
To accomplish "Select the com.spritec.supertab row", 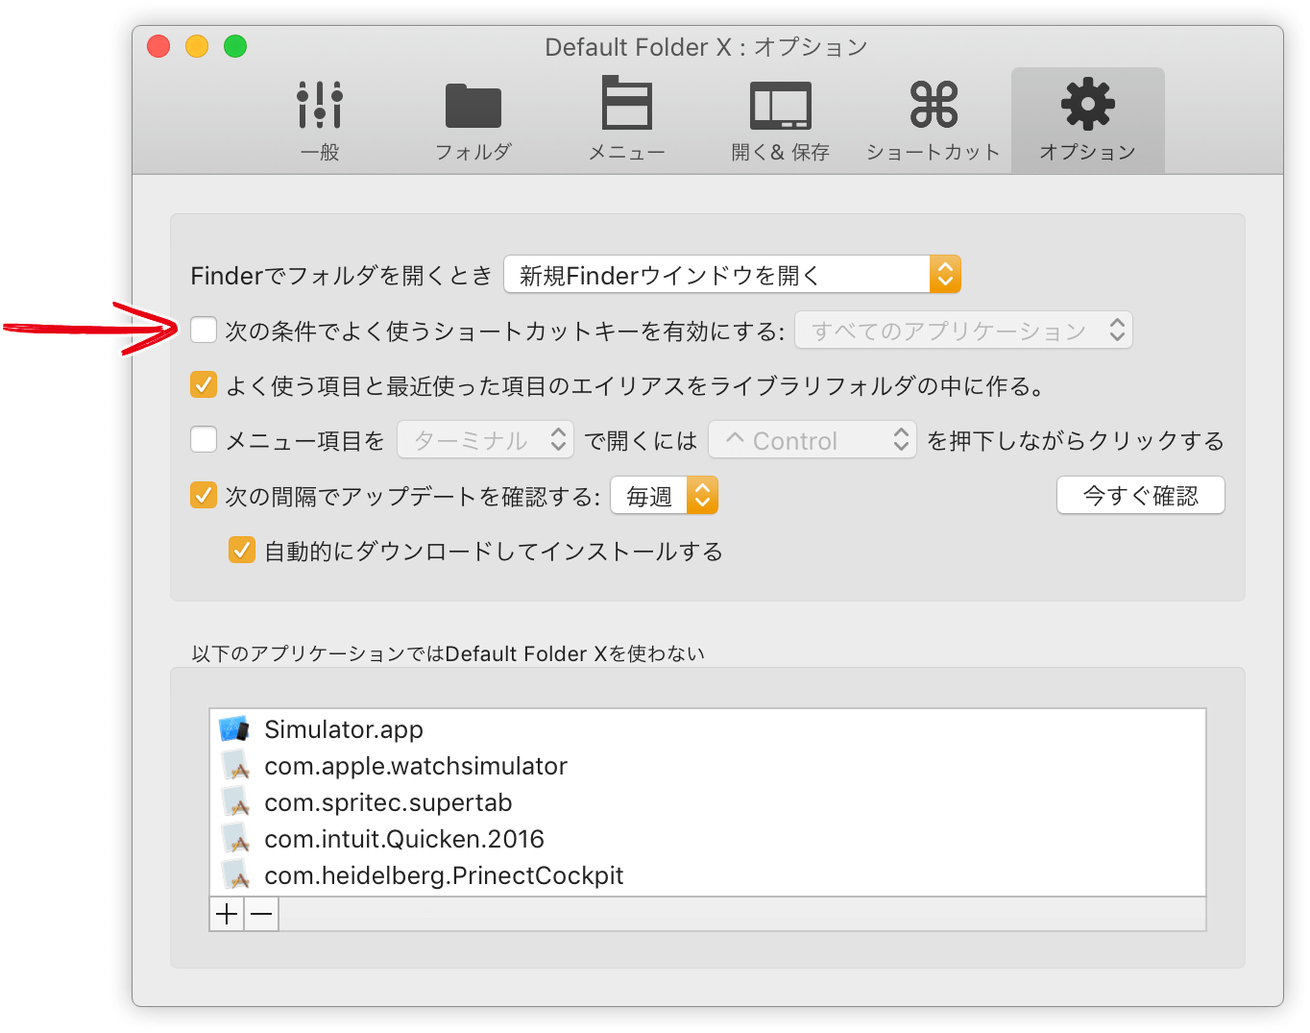I will point(708,802).
